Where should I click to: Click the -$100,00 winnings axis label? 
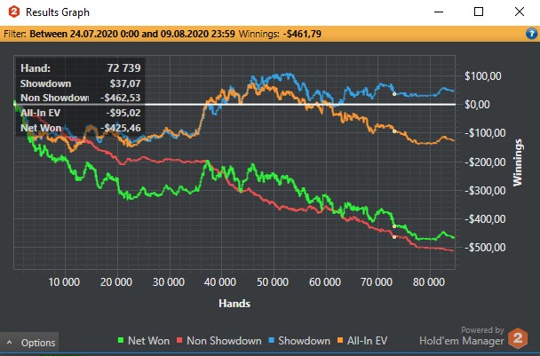tap(485, 133)
